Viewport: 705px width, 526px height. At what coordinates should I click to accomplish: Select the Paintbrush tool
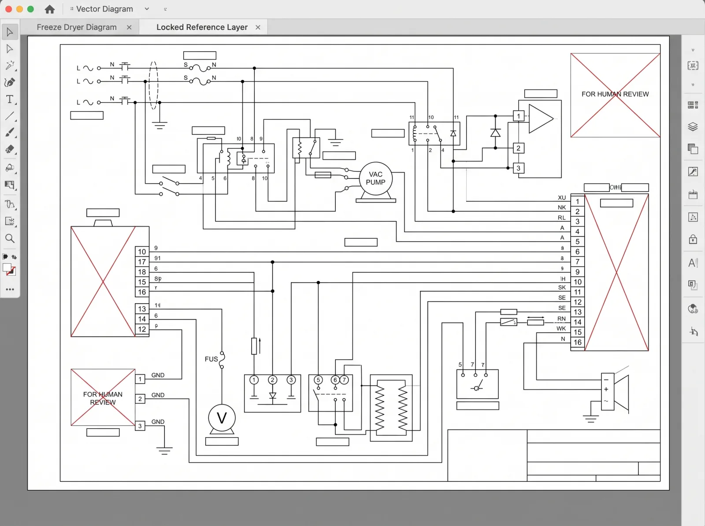10,132
